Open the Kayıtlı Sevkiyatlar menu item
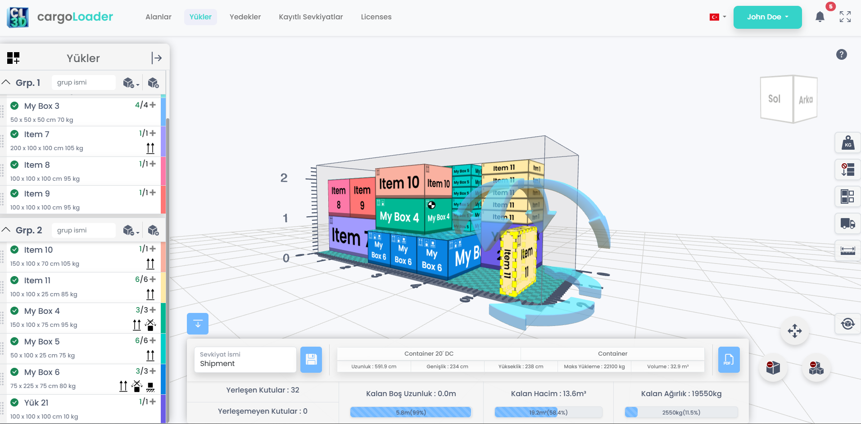The height and width of the screenshot is (424, 861). (311, 17)
